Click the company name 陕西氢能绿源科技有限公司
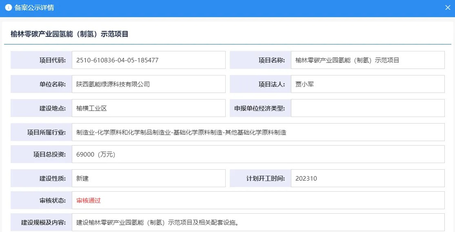Viewport: 455px width, 232px height. (x=113, y=84)
